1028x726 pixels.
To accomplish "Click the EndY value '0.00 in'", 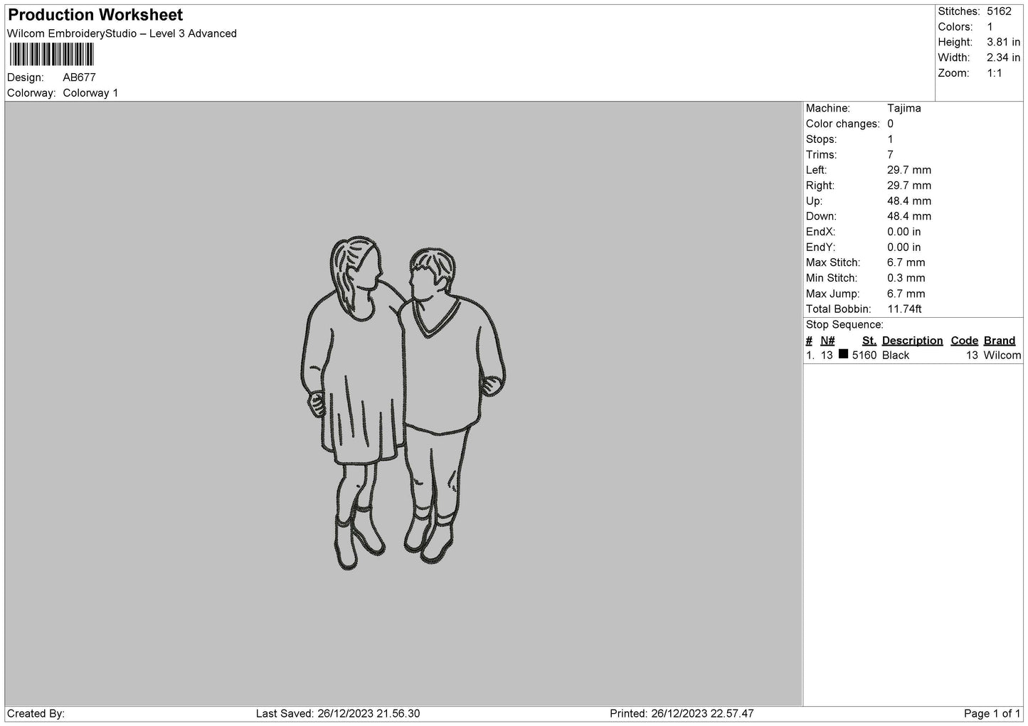I will 904,247.
